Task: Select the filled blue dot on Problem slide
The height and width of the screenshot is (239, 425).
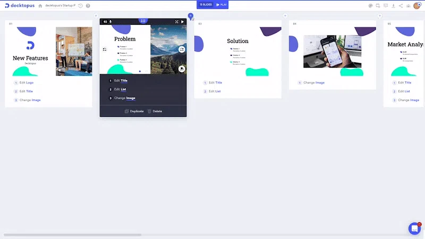Action: (140, 71)
